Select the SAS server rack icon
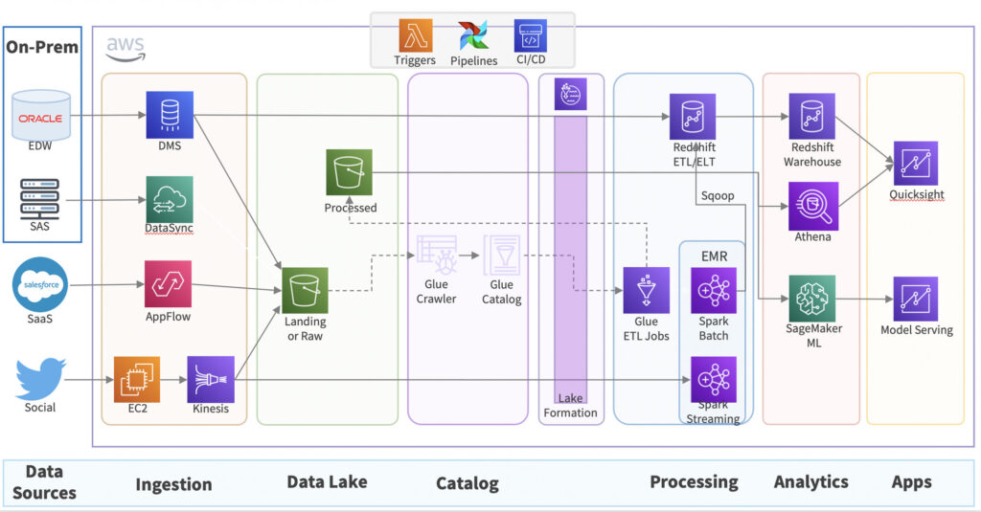 pyautogui.click(x=39, y=199)
